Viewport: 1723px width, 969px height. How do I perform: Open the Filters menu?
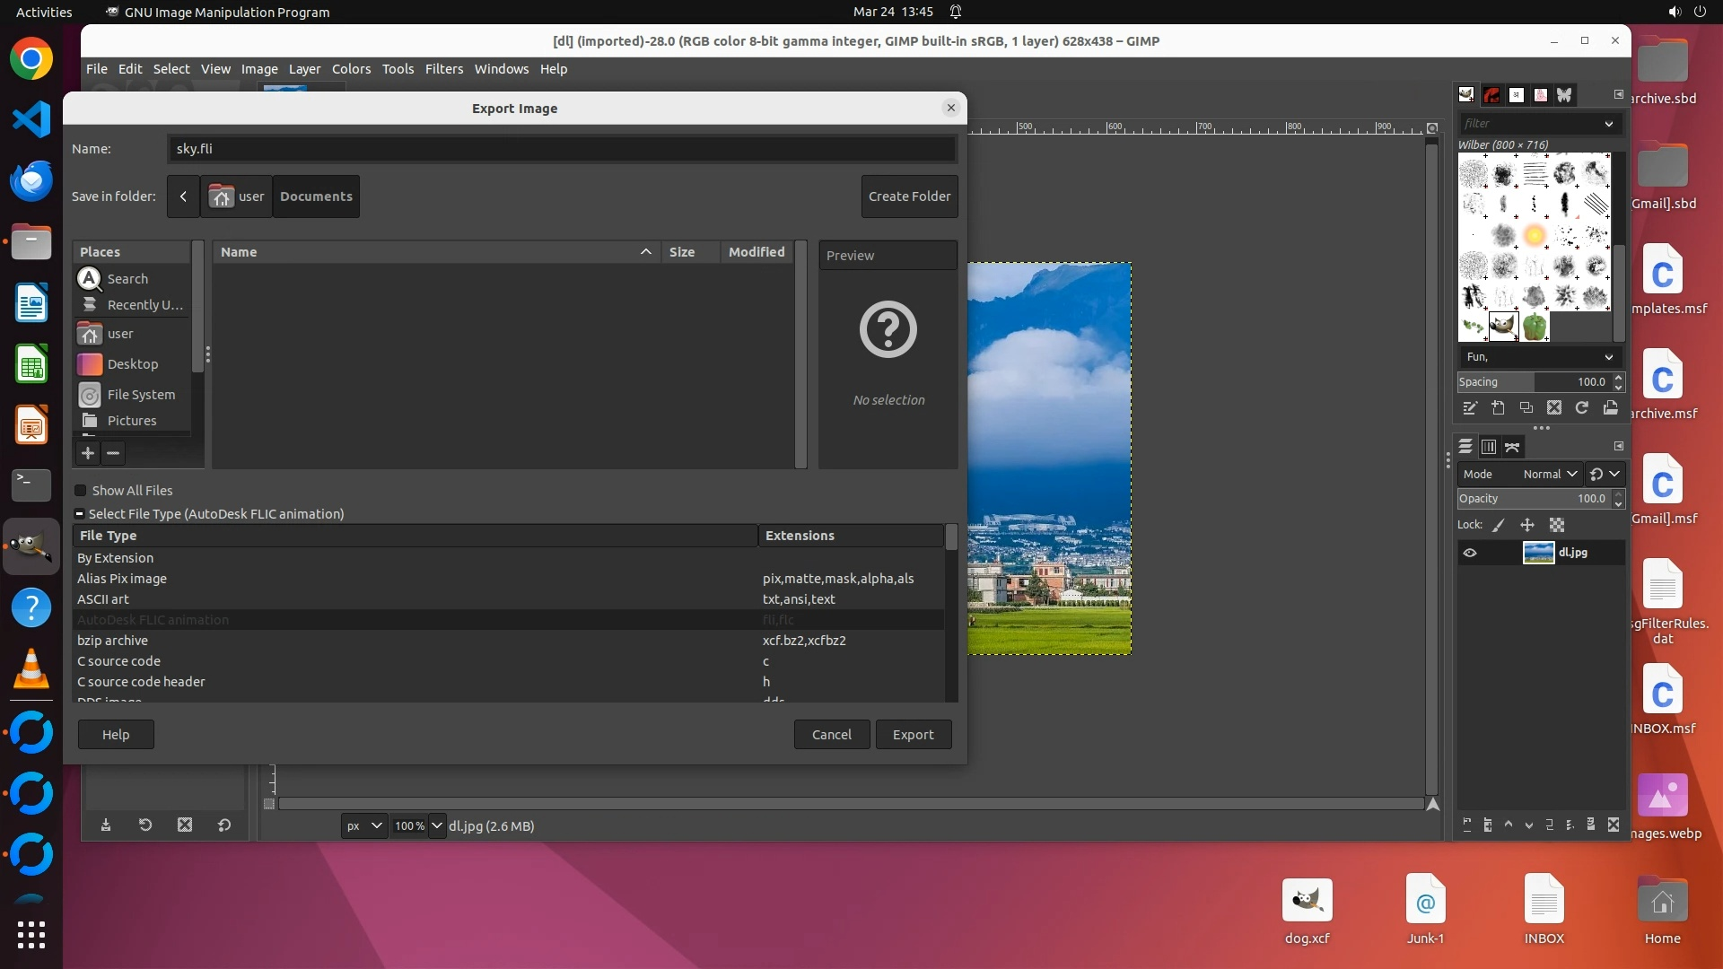pos(443,69)
